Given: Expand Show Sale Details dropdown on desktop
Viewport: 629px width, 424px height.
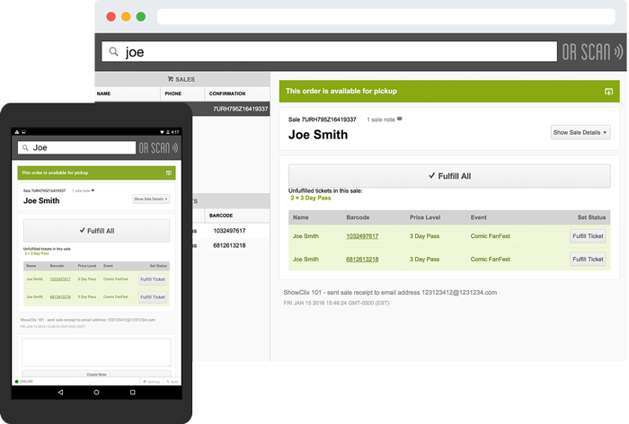Looking at the screenshot, I should coord(580,132).
